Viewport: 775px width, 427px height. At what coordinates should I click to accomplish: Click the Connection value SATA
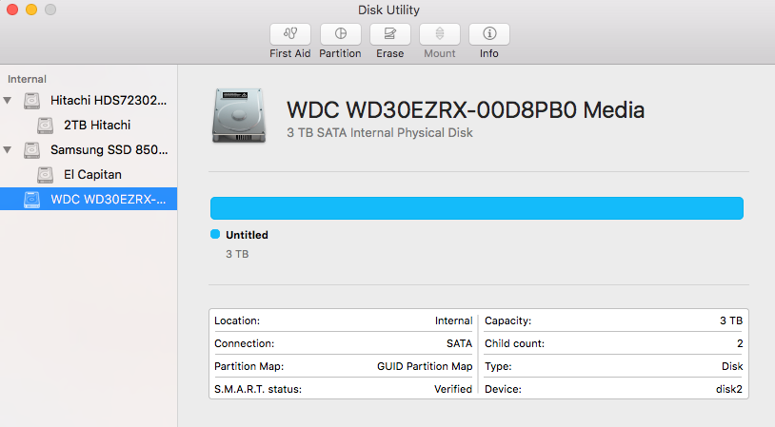(459, 343)
